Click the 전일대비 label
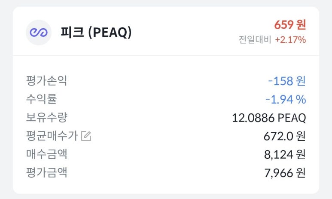Image resolution: width=332 pixels, height=199 pixels. pos(255,40)
